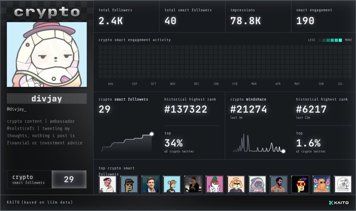This screenshot has height=211, width=356.
Task: Open divjay's large profile avatar image
Action: tap(47, 54)
